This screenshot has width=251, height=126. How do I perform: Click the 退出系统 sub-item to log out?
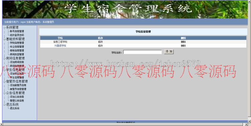[x=15, y=108]
